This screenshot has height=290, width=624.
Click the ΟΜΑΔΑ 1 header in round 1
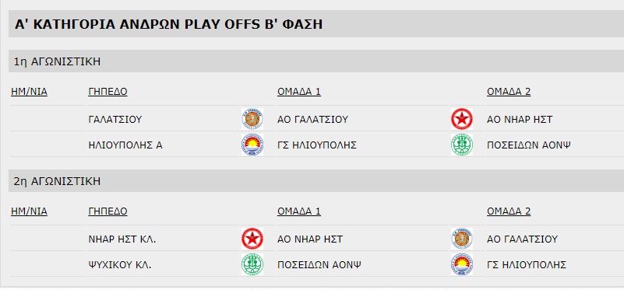tap(299, 93)
